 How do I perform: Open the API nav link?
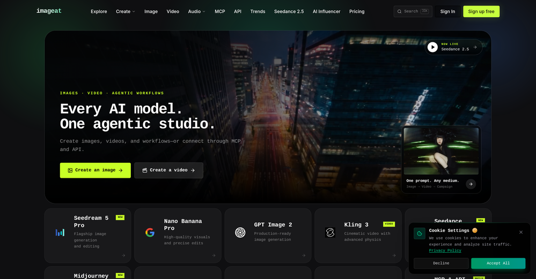pos(238,12)
